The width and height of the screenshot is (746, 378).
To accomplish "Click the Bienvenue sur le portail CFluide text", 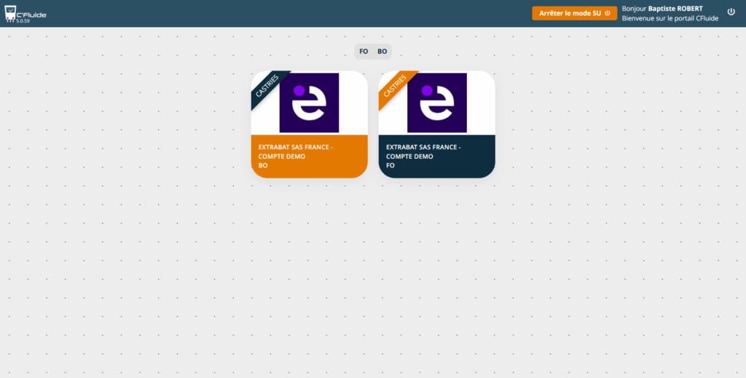I will [670, 18].
